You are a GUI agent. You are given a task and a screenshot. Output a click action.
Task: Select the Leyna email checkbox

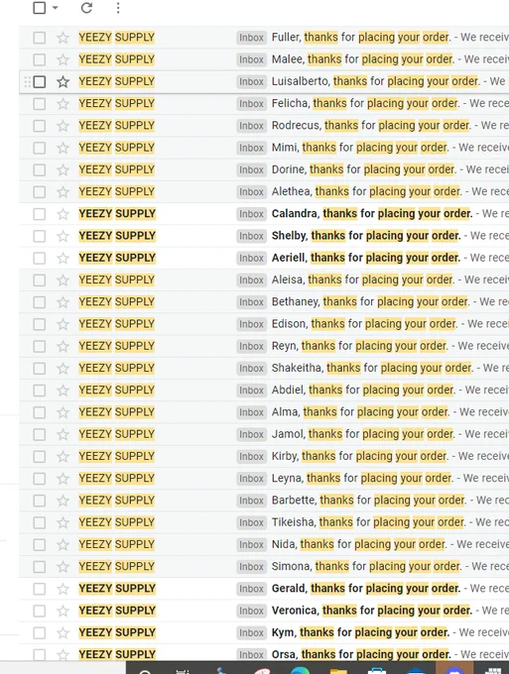click(x=39, y=479)
